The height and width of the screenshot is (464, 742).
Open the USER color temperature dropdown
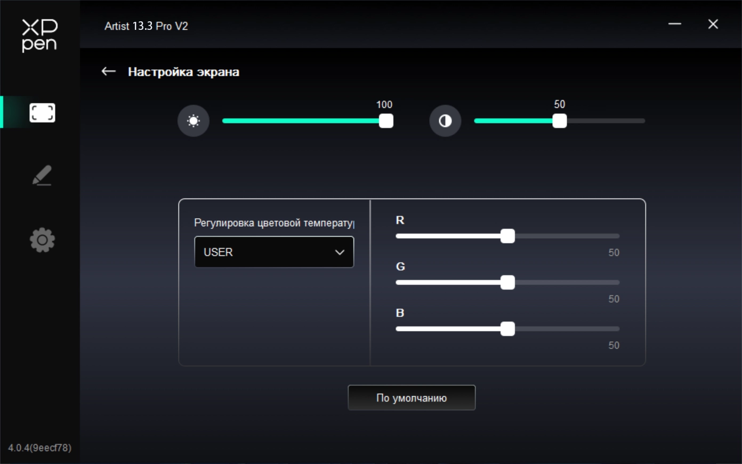click(x=267, y=252)
